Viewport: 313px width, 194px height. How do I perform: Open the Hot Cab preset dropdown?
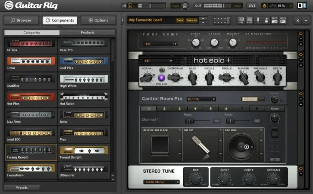coord(201,99)
